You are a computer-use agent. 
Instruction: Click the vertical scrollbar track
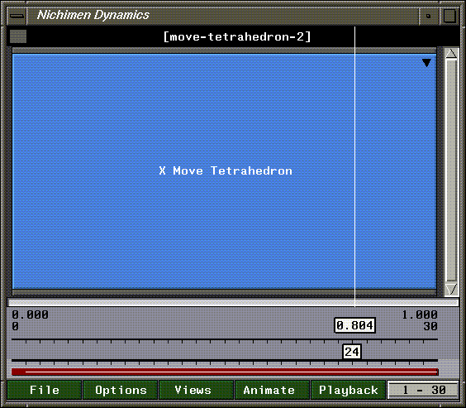(x=451, y=170)
